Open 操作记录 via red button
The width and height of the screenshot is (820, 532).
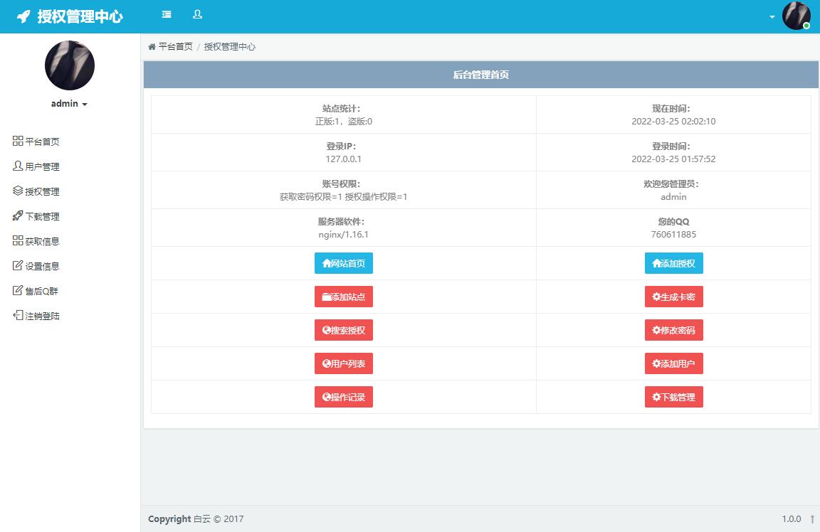coord(344,397)
